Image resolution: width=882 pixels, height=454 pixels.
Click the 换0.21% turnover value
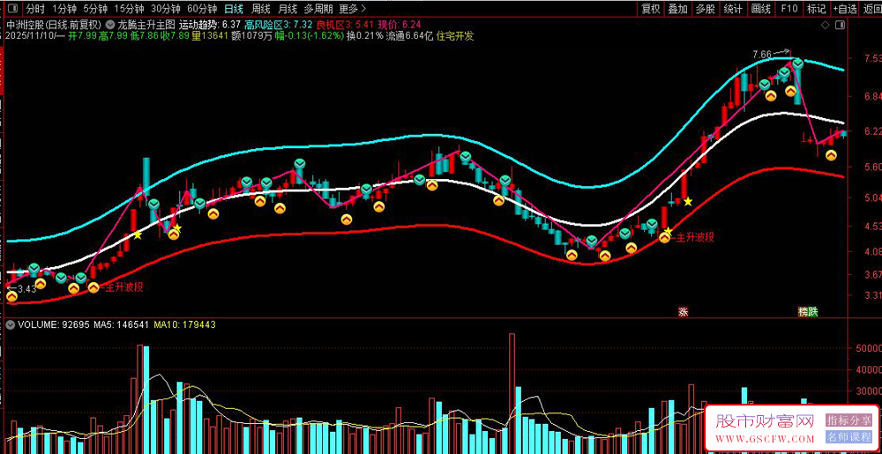point(364,36)
